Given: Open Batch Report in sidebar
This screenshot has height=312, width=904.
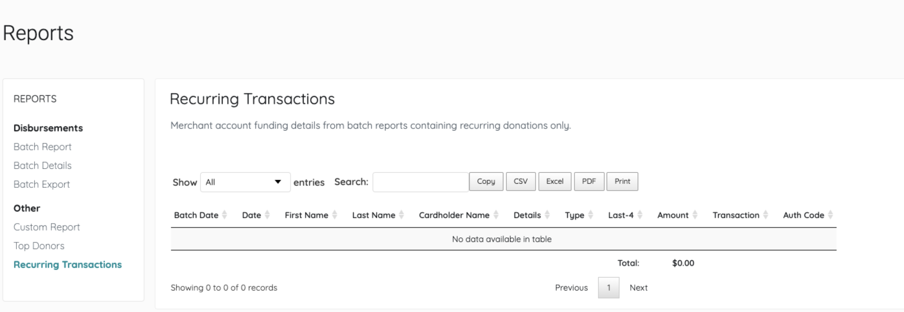Looking at the screenshot, I should tap(42, 147).
